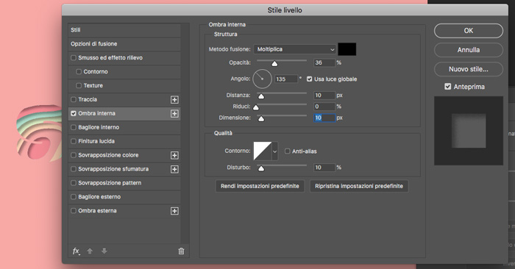Click the Disturbo value field
Screen dimensions: 515x269
tap(324, 168)
